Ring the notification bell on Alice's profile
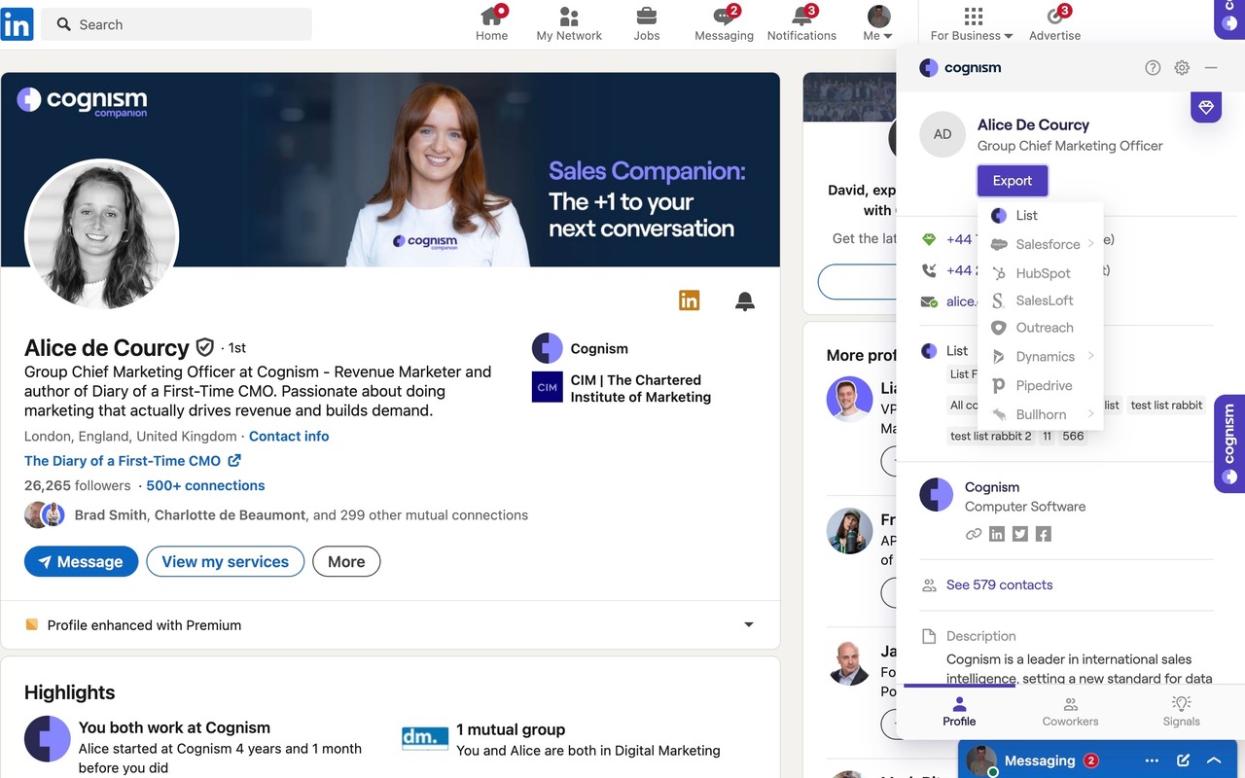1245x778 pixels. (x=744, y=301)
